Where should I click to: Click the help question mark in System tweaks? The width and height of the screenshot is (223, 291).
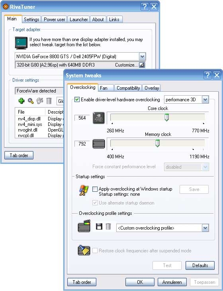point(207,75)
